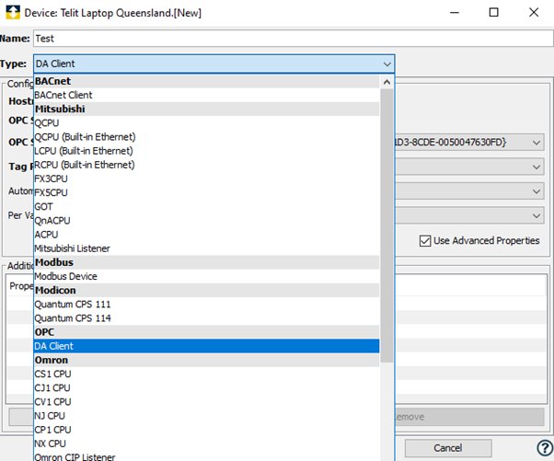
Task: Click the Modbus group header
Action: coord(207,262)
